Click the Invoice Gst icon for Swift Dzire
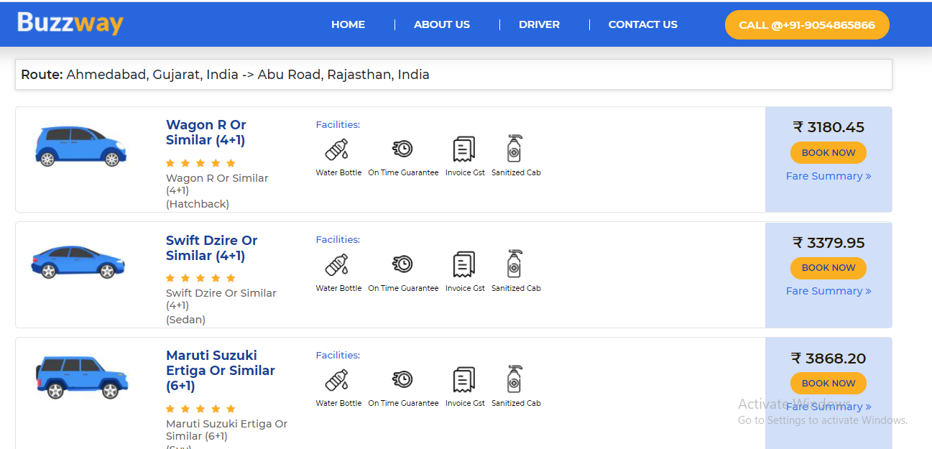This screenshot has width=932, height=449. (464, 264)
